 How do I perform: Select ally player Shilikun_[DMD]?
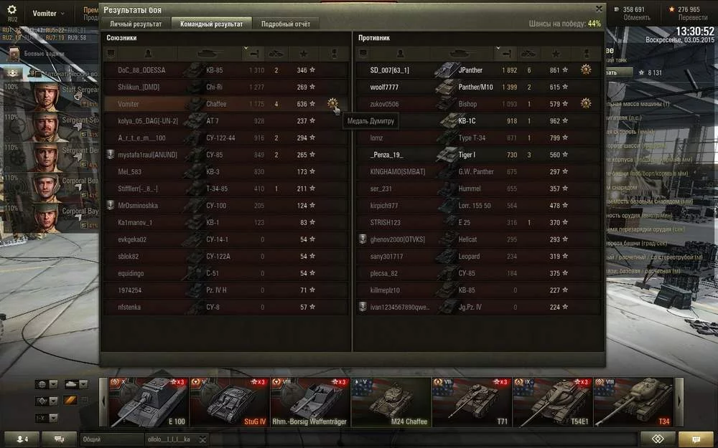point(139,87)
